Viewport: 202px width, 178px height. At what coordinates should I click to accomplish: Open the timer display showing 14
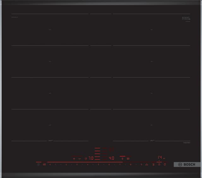click(x=160, y=157)
